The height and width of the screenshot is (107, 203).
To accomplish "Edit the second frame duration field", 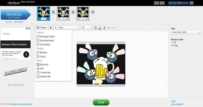I will click(63, 19).
